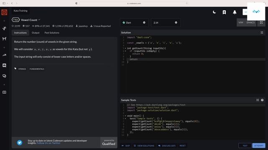
Task: Open the Docs book sidebar icon
Action: click(x=4, y=92)
